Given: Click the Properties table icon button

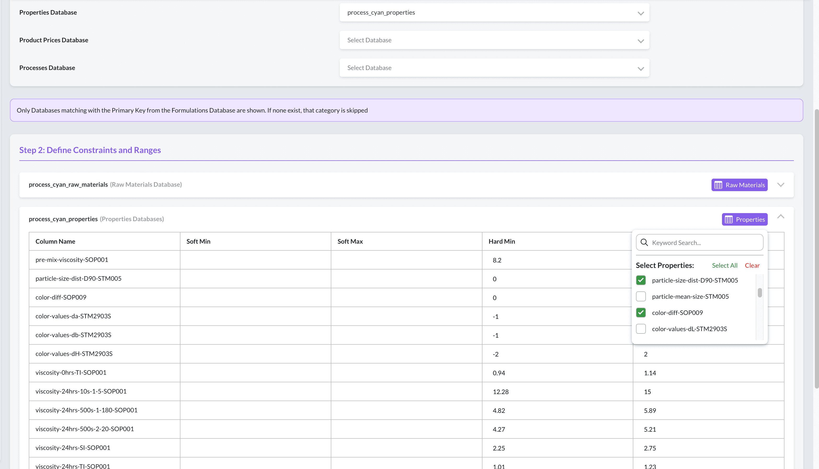Looking at the screenshot, I should pyautogui.click(x=744, y=219).
